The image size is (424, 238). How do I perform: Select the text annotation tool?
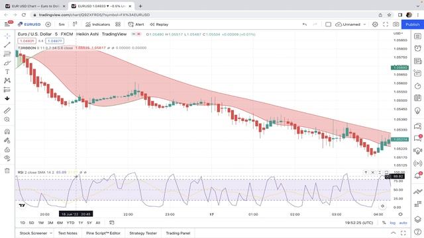pos(7,72)
